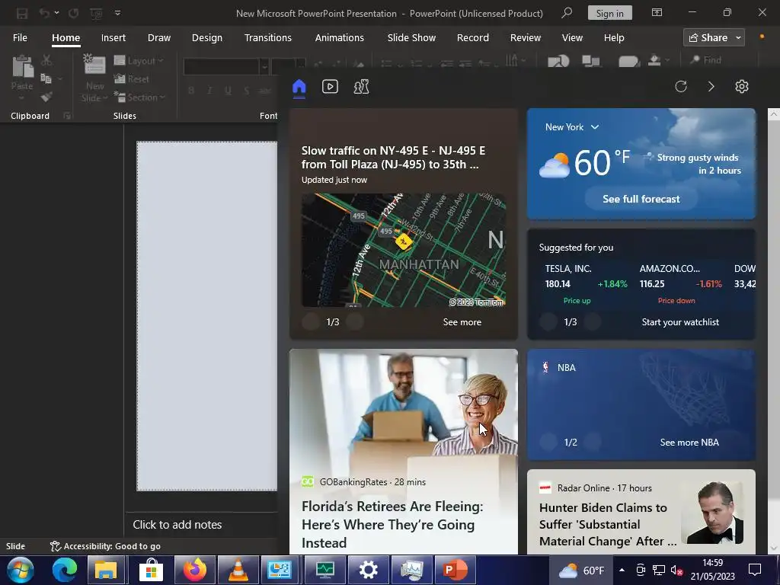This screenshot has height=585, width=780.
Task: Click Redo in quick access toolbar
Action: pyautogui.click(x=73, y=13)
